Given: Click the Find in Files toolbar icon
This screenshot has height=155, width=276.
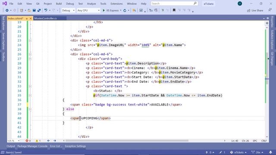Looking at the screenshot, I should 134,10.
